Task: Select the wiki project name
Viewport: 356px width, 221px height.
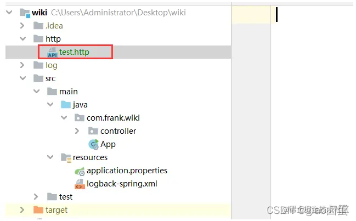Action: point(39,13)
